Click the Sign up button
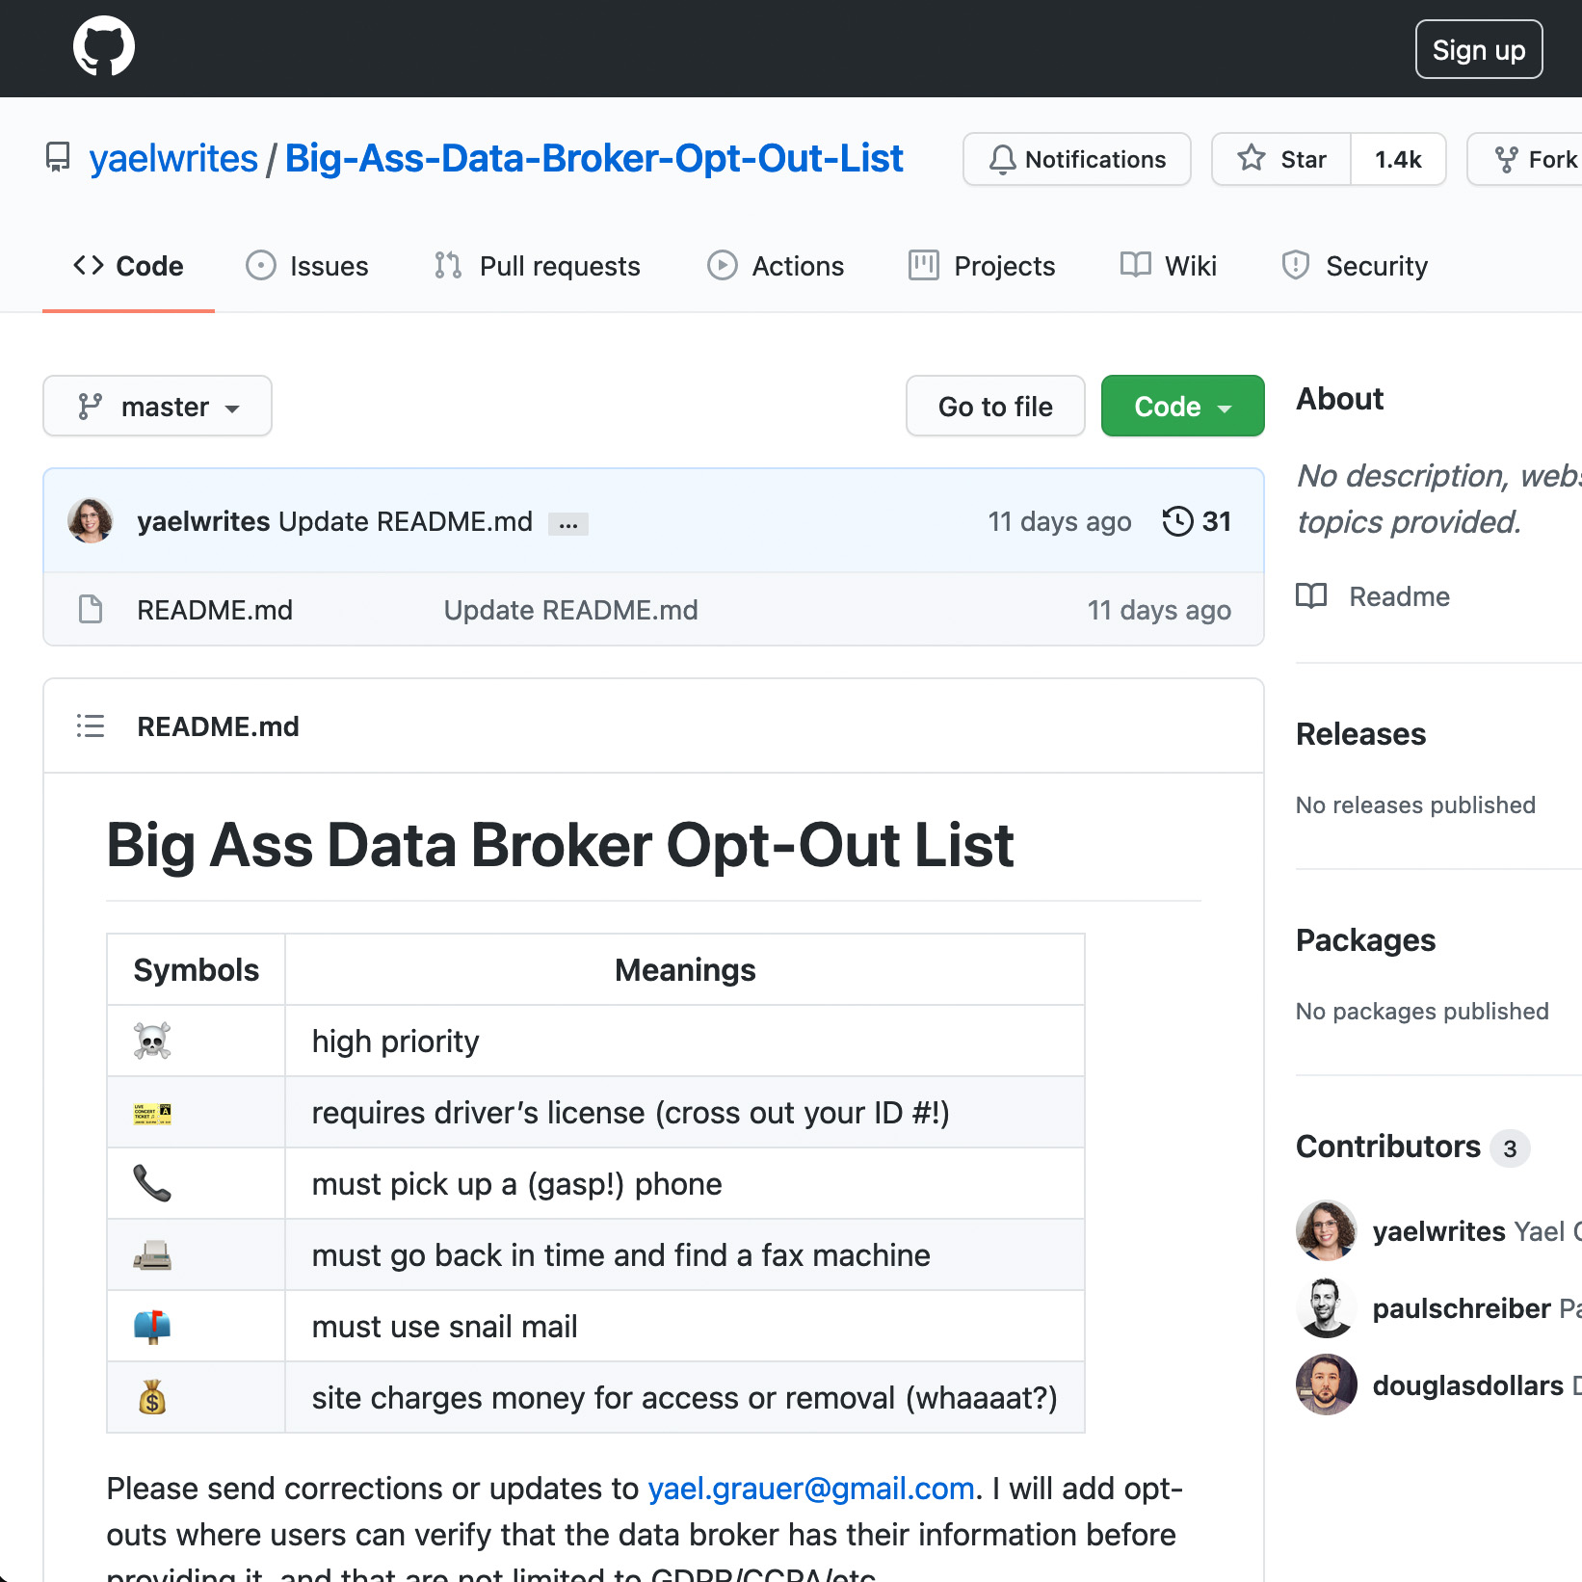The height and width of the screenshot is (1582, 1582). (1479, 49)
